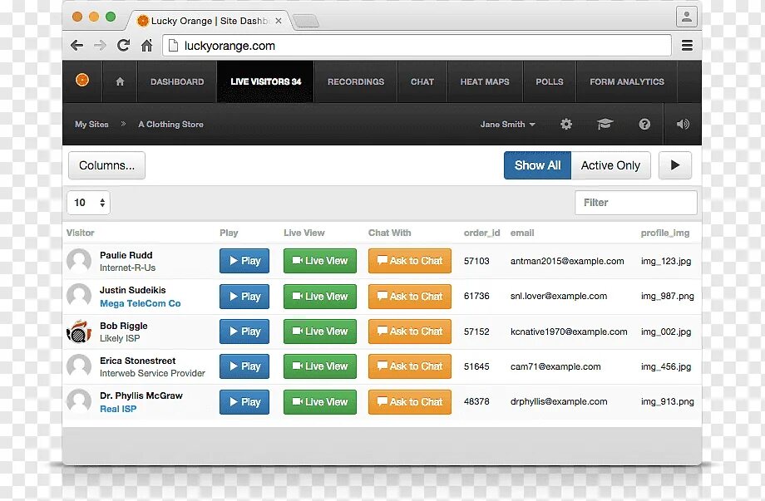The width and height of the screenshot is (765, 501).
Task: Click email antman2015@example.com
Action: click(x=567, y=261)
